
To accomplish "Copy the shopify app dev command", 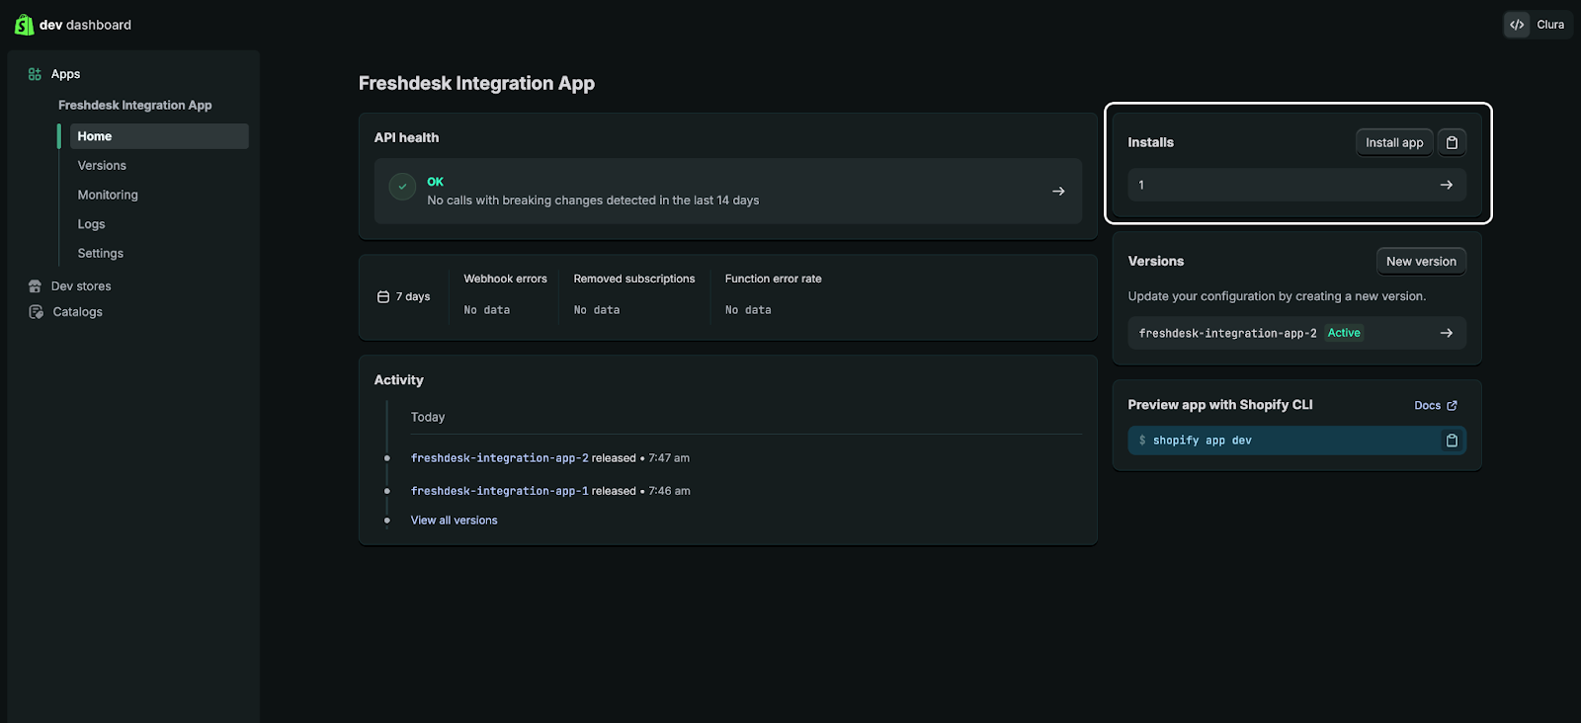I will [1452, 441].
